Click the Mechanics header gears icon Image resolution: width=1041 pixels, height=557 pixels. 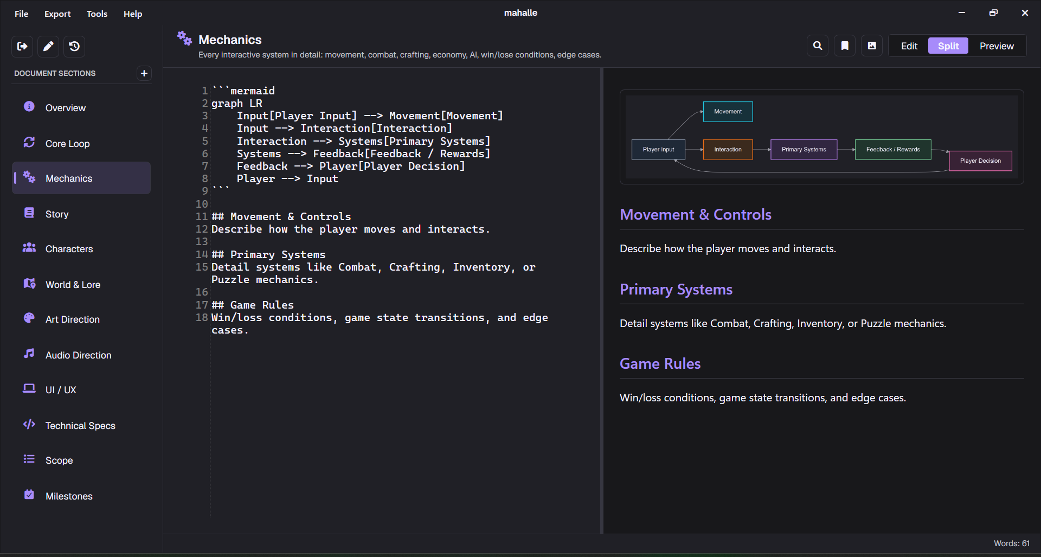click(x=184, y=38)
